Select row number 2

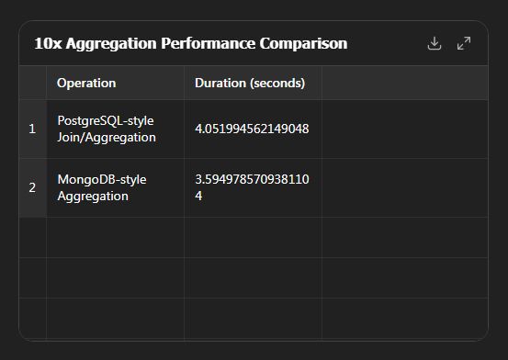click(33, 187)
